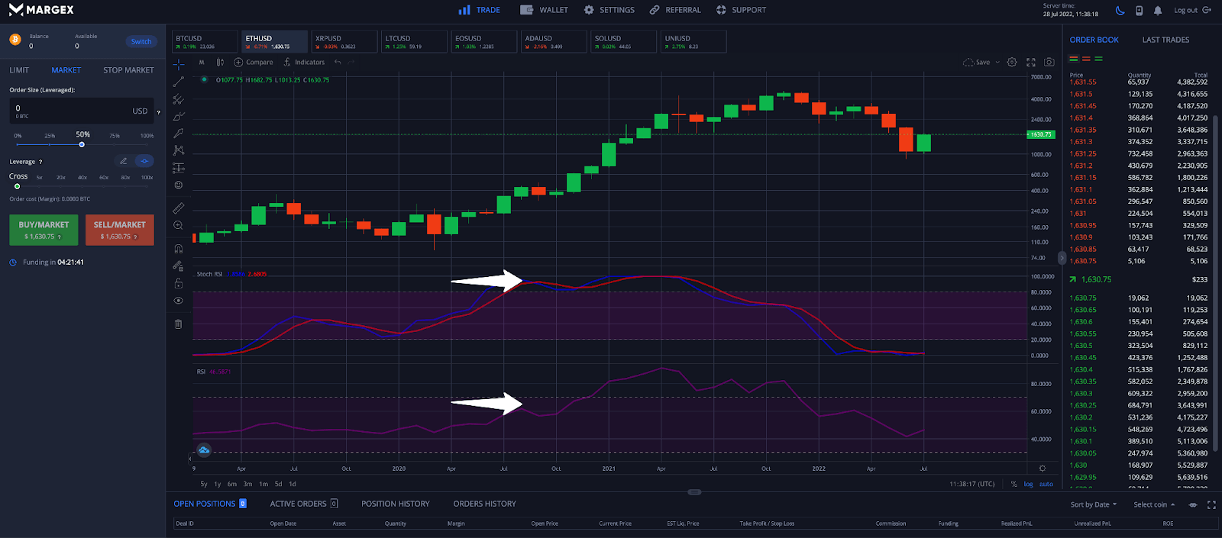Open the notifications bell
Image resolution: width=1222 pixels, height=538 pixels.
pos(1158,11)
